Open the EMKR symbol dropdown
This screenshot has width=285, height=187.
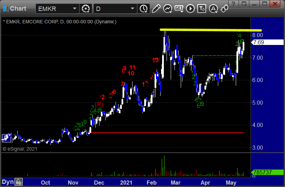pyautogui.click(x=74, y=9)
